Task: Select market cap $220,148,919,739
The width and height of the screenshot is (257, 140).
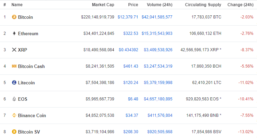Action: [x=98, y=17]
